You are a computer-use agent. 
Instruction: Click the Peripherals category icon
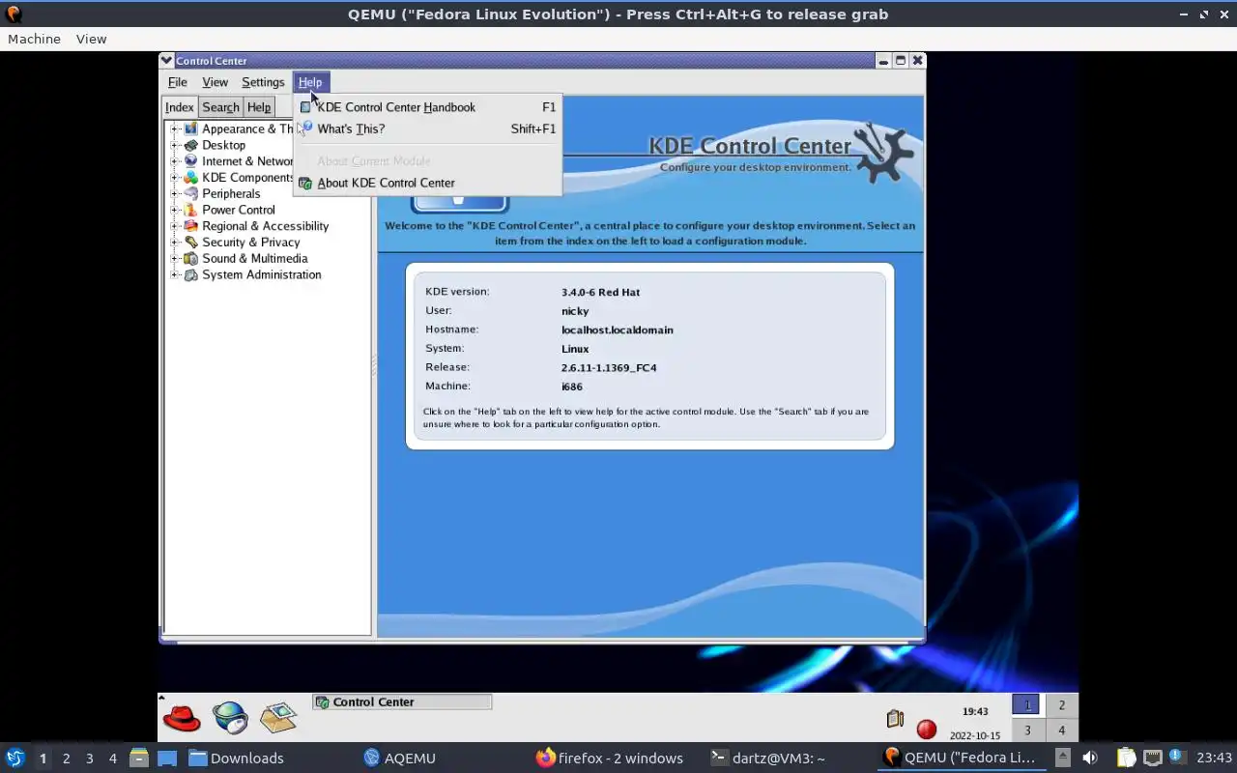191,193
